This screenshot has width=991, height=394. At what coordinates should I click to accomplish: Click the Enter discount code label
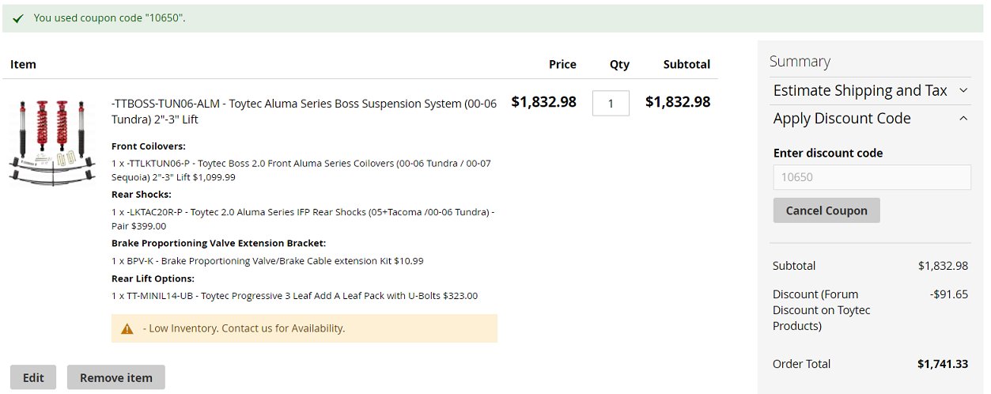point(828,153)
